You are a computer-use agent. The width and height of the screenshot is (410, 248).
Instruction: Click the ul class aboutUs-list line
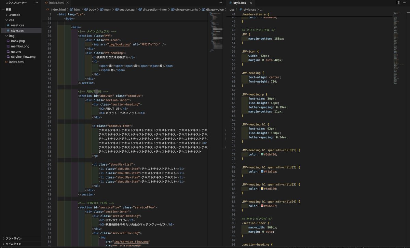113,164
